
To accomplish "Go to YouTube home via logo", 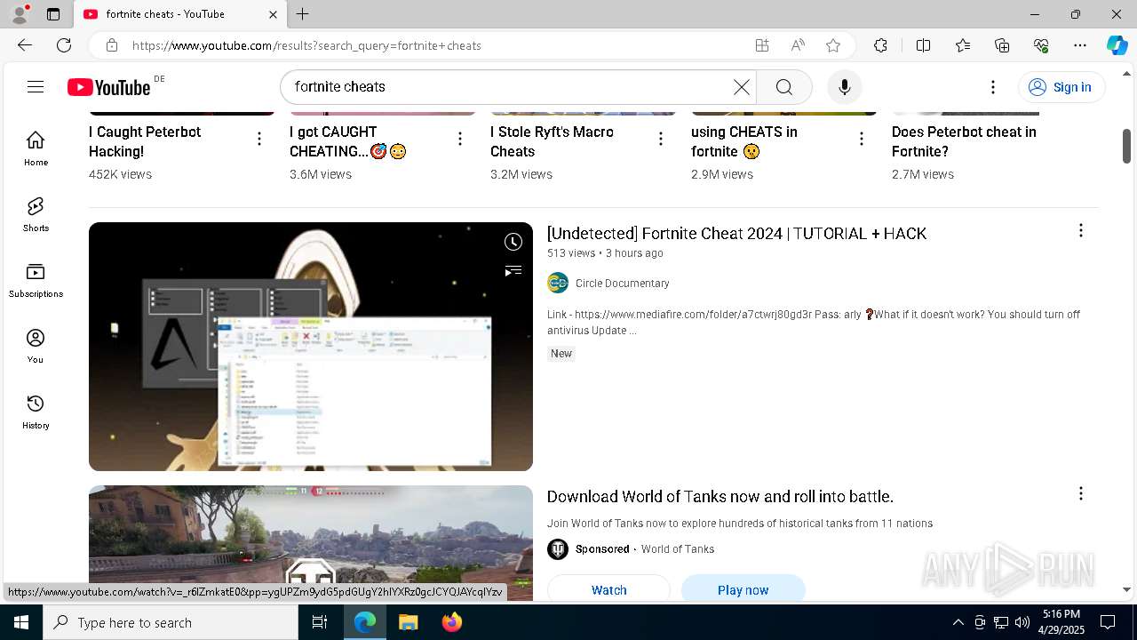I will tap(109, 86).
